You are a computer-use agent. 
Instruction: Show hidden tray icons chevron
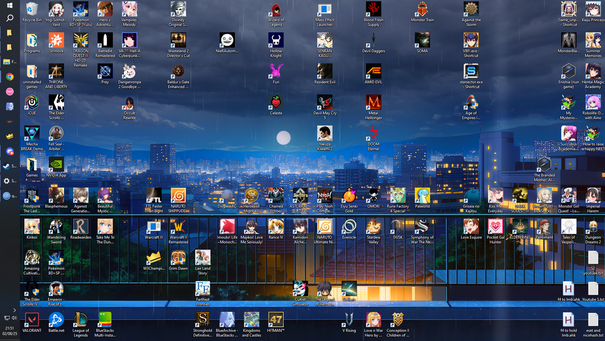click(14, 310)
